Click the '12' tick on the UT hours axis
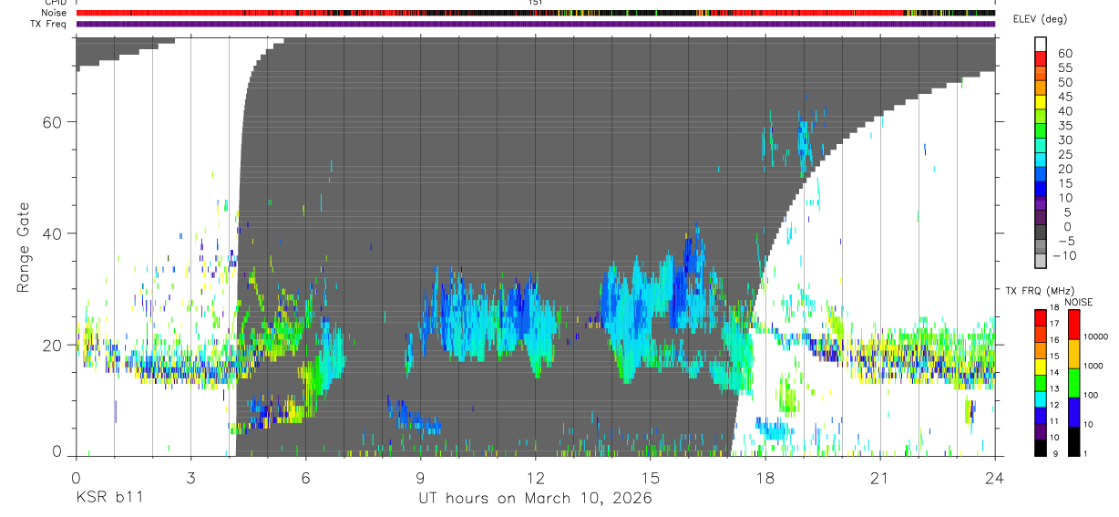Screen dimensions: 1119x517 point(535,478)
